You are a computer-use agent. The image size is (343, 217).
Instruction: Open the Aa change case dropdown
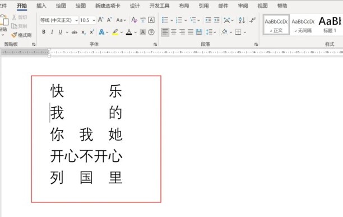[121, 20]
